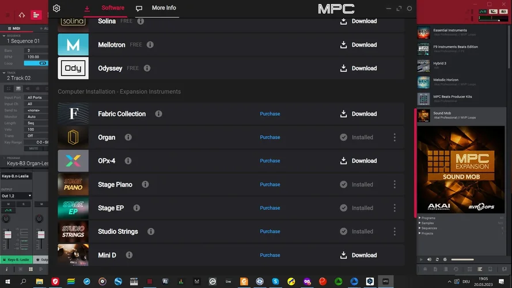The height and width of the screenshot is (288, 512).
Task: Open Stage EP options three-dot menu
Action: 395,208
